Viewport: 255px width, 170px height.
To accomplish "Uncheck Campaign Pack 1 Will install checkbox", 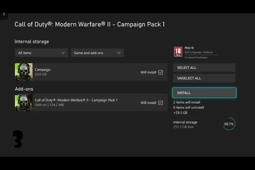I will 161,103.
